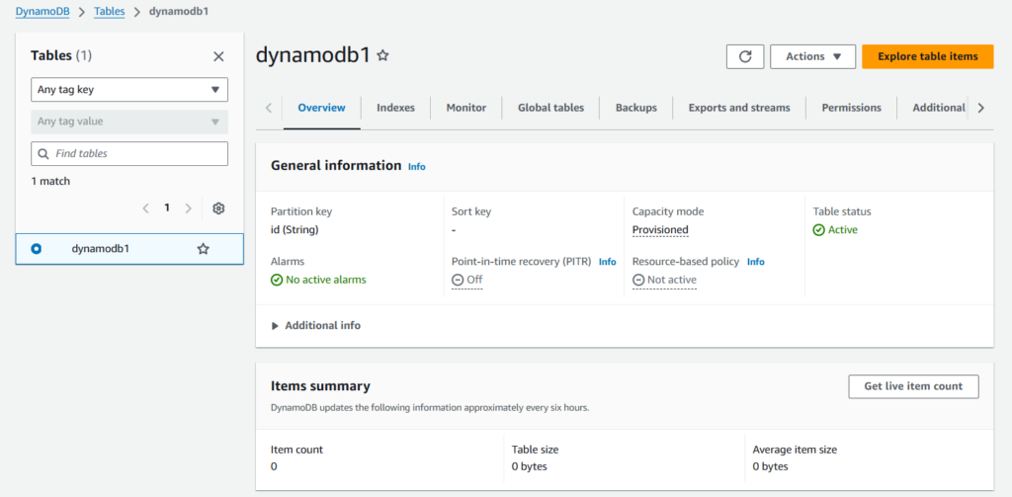Click the refresh icon button
The image size is (1012, 497).
[x=744, y=56]
